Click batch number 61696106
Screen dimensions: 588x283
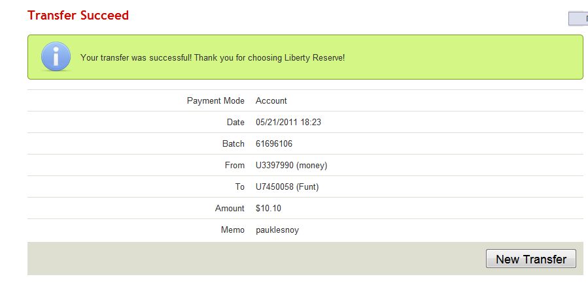point(274,143)
